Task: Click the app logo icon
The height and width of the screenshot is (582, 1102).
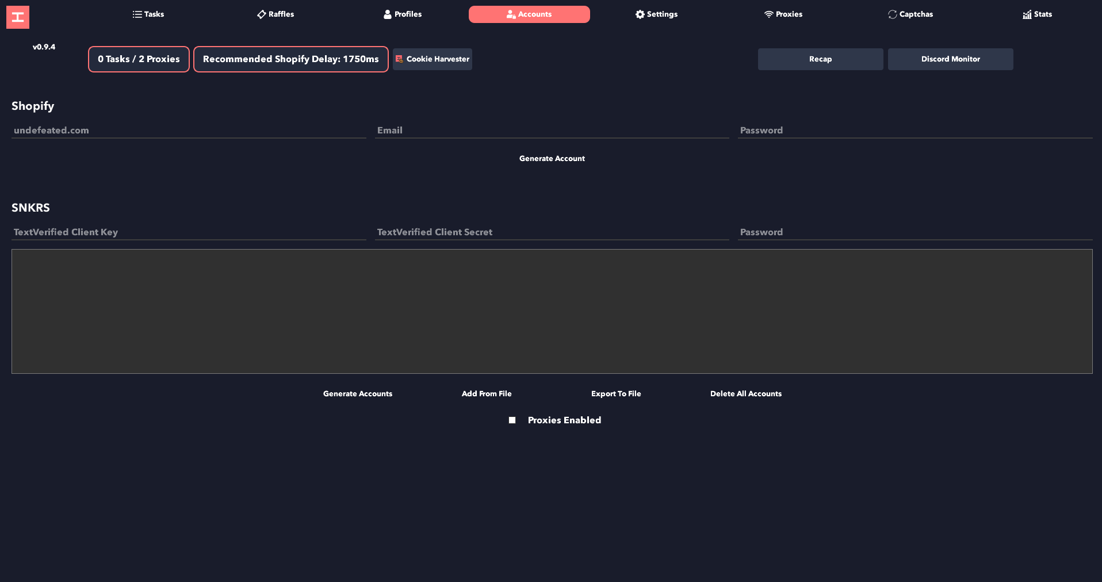Action: click(18, 17)
